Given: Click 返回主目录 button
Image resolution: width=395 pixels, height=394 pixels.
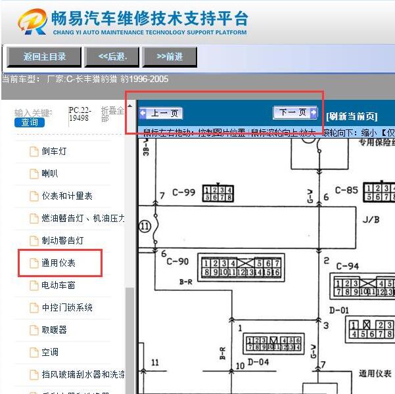Looking at the screenshot, I should pyautogui.click(x=44, y=57).
